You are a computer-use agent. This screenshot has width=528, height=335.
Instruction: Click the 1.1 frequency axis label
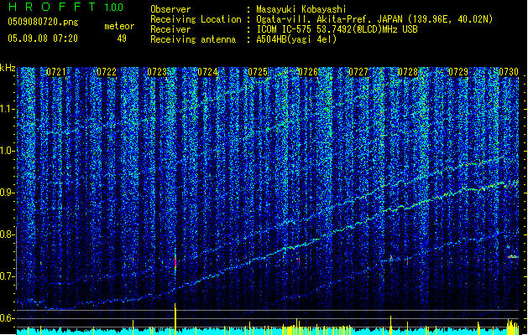point(8,109)
